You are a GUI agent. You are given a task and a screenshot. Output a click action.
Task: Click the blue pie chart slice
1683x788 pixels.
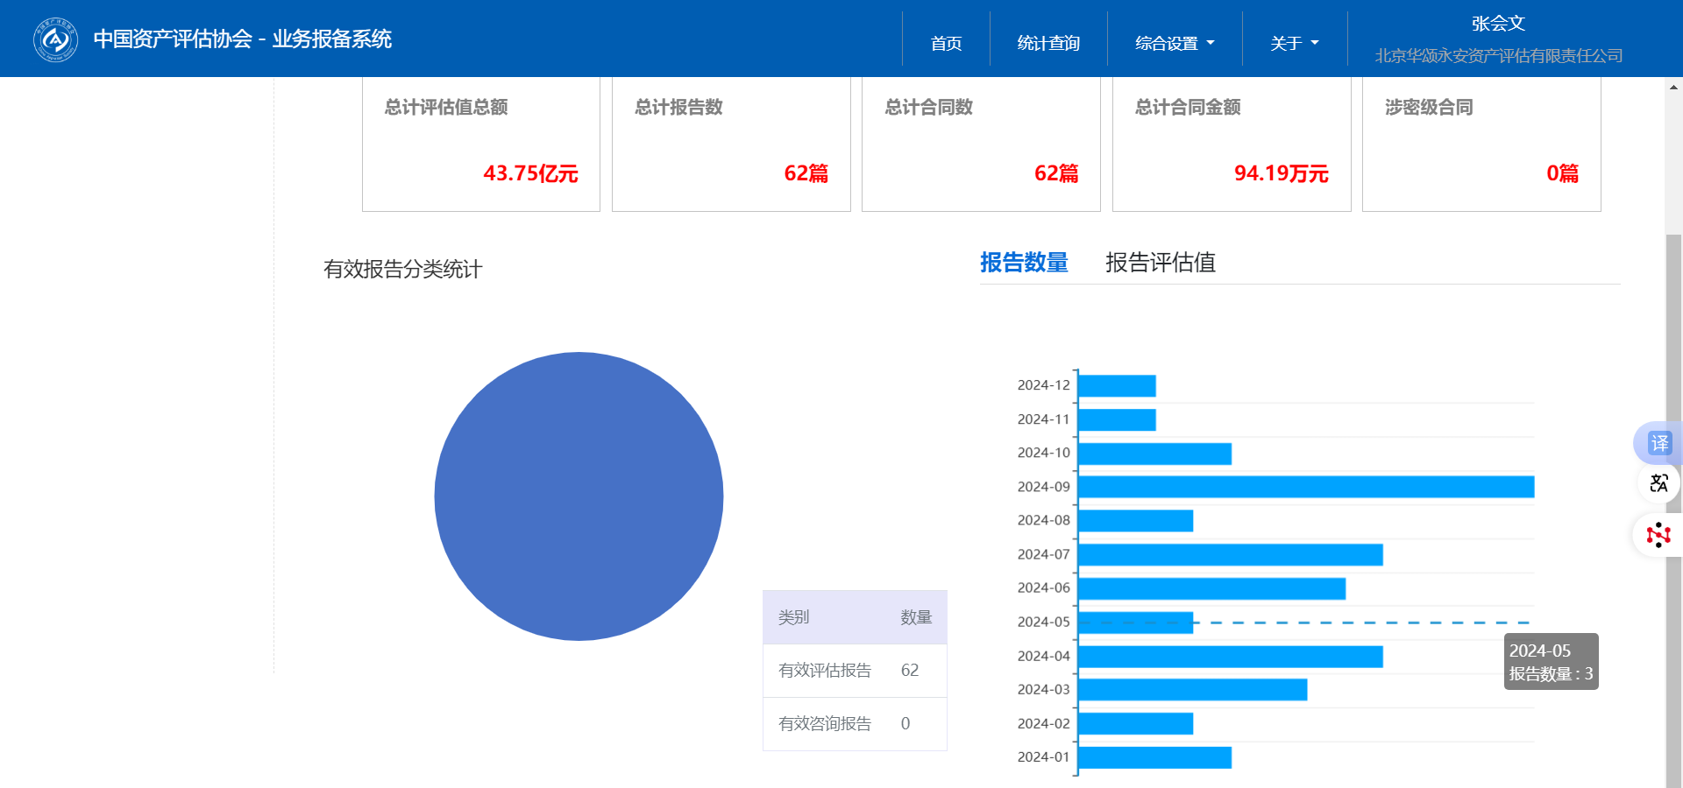[579, 496]
